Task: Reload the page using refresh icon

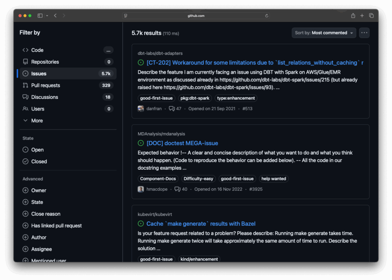Action: pos(267,16)
